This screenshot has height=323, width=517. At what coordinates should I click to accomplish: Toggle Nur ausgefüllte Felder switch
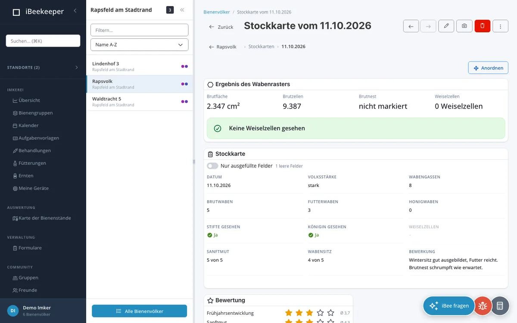pos(212,166)
